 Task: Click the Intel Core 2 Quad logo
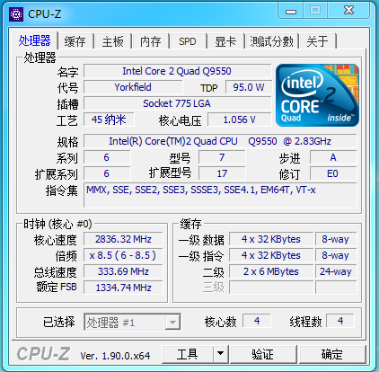coord(317,95)
